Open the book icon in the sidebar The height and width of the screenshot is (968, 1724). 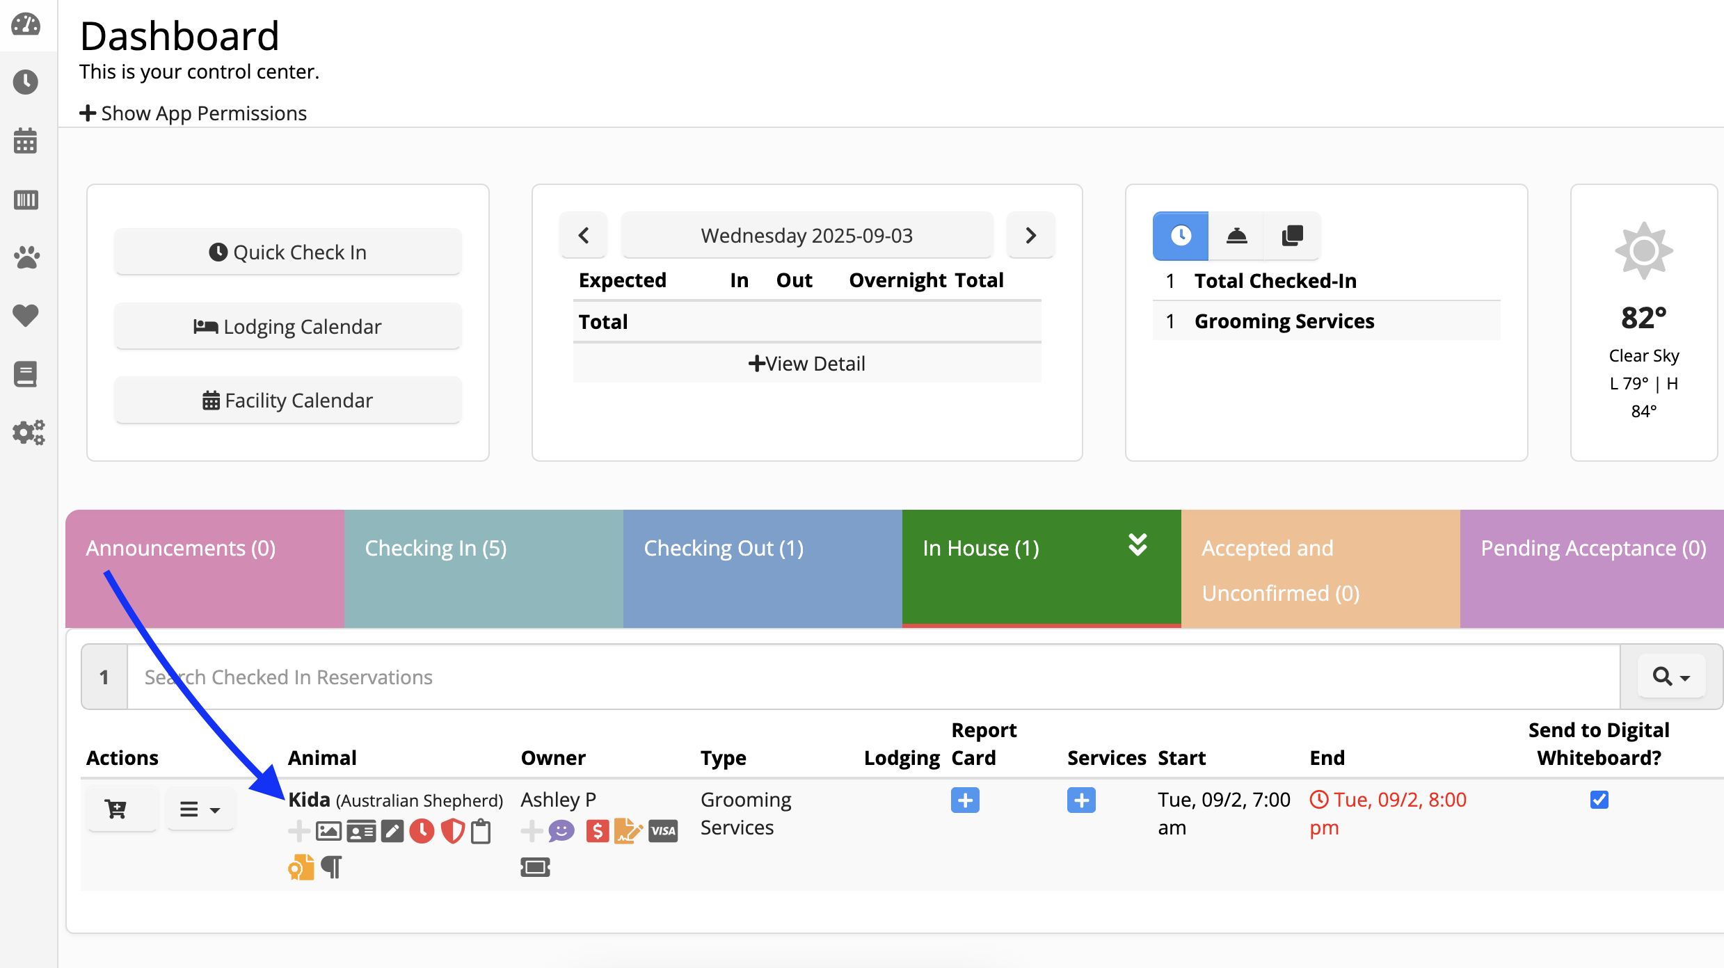tap(26, 374)
